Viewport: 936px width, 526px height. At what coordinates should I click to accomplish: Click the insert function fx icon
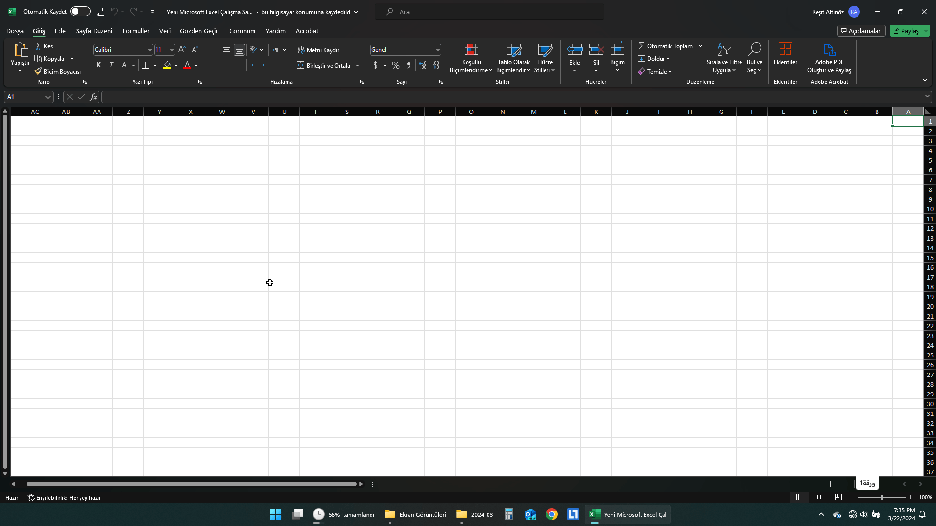point(93,97)
